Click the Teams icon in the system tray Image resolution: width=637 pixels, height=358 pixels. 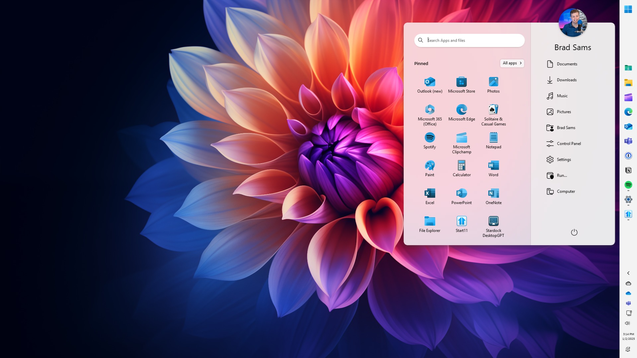(x=628, y=303)
